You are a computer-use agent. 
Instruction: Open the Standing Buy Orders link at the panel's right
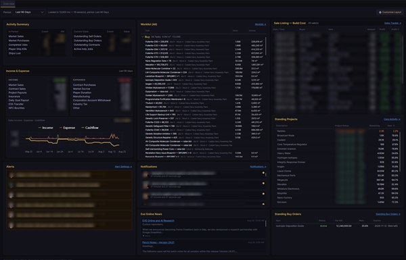click(x=388, y=214)
